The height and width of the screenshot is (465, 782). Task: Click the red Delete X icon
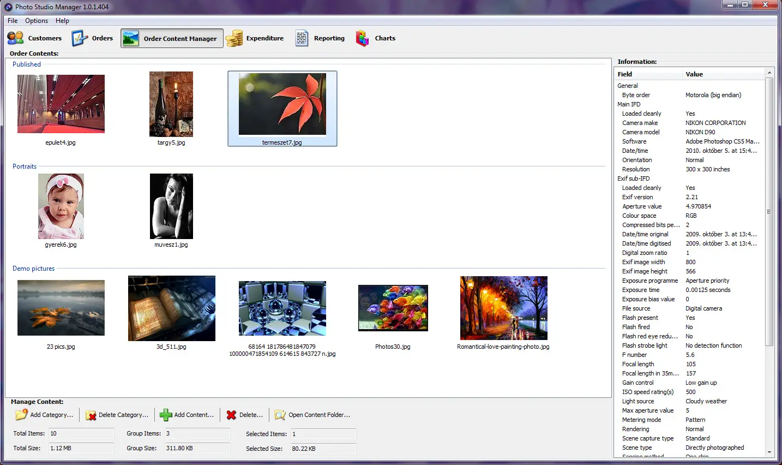(x=232, y=415)
